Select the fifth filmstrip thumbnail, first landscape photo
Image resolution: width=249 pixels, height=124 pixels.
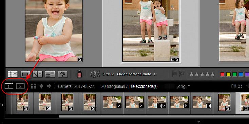[112, 102]
